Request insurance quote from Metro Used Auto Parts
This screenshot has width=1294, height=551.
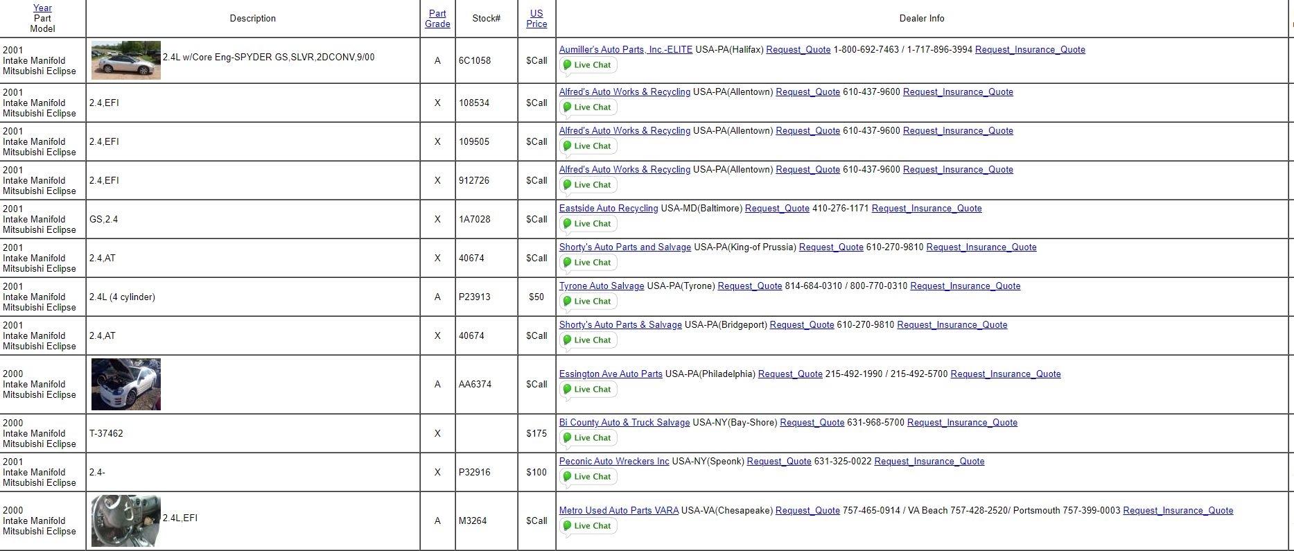click(x=1178, y=511)
